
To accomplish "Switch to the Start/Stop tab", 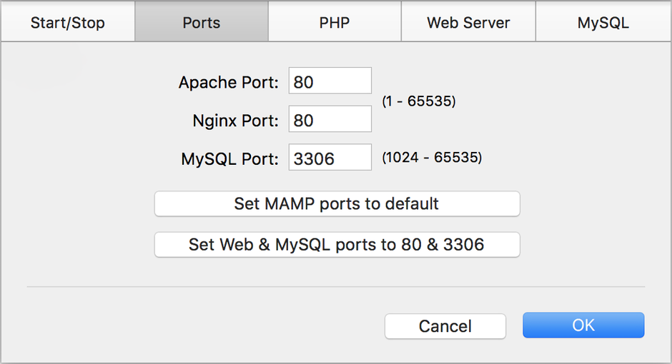I will pos(67,23).
